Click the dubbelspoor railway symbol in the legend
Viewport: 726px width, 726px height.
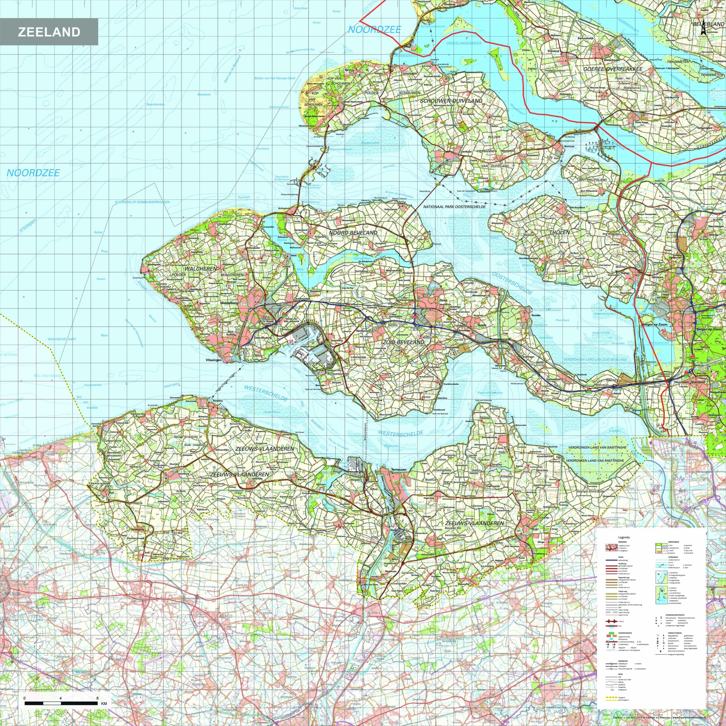[x=612, y=664]
